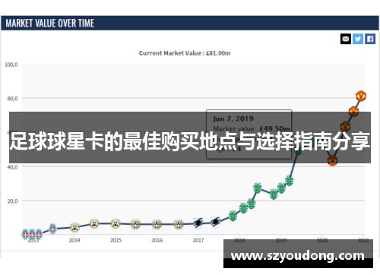Viewport: 380px width, 275px height.
Task: Share chart via Twitter icon
Action: point(358,39)
